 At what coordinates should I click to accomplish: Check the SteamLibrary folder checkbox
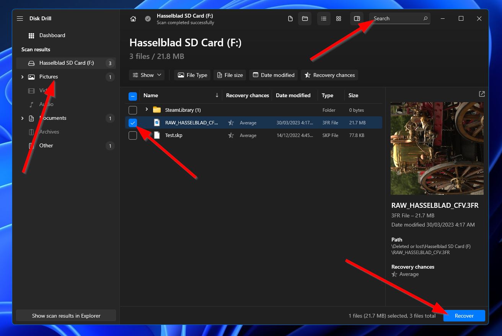(x=133, y=110)
